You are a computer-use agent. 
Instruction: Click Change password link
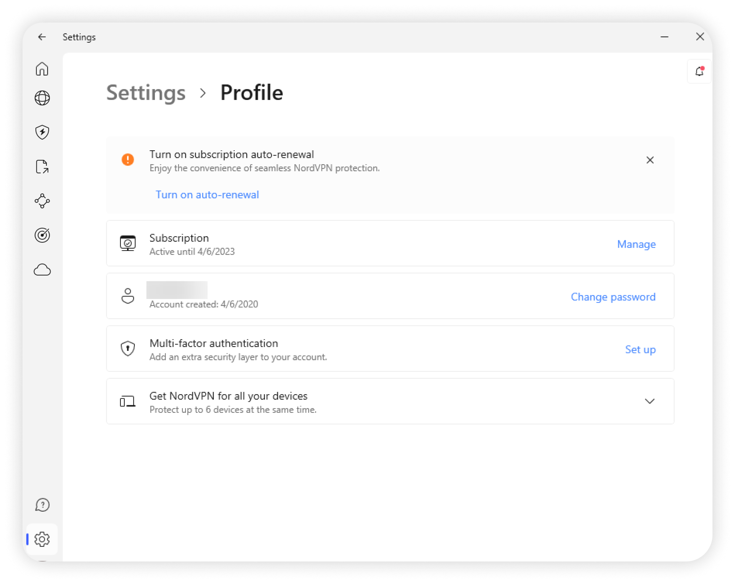[613, 297]
